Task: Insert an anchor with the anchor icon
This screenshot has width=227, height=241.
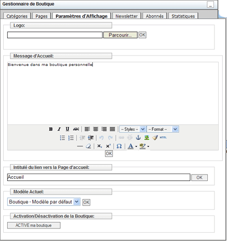Action: pyautogui.click(x=138, y=137)
